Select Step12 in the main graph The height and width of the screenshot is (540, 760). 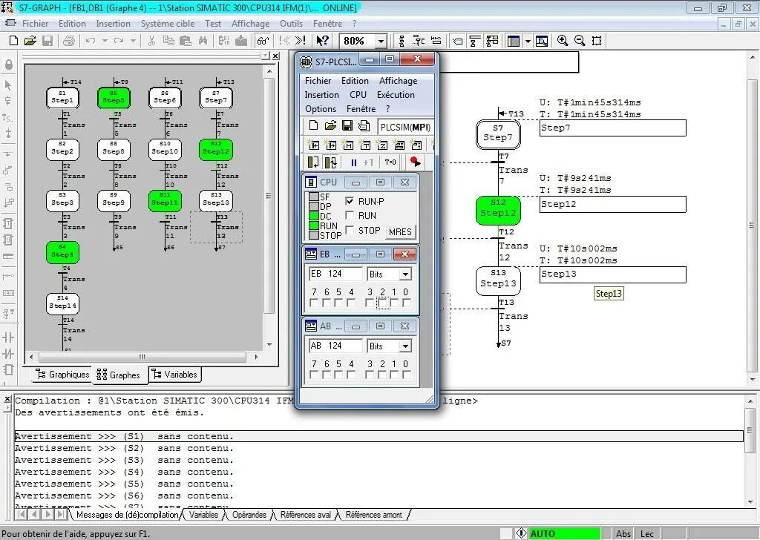498,210
